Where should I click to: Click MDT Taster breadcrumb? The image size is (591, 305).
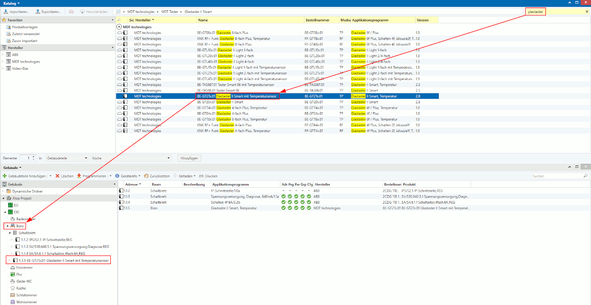(170, 12)
